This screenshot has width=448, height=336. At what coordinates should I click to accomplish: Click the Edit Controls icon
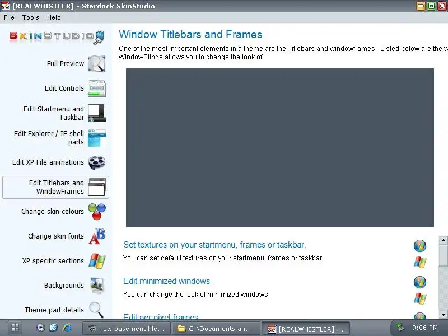click(x=97, y=88)
